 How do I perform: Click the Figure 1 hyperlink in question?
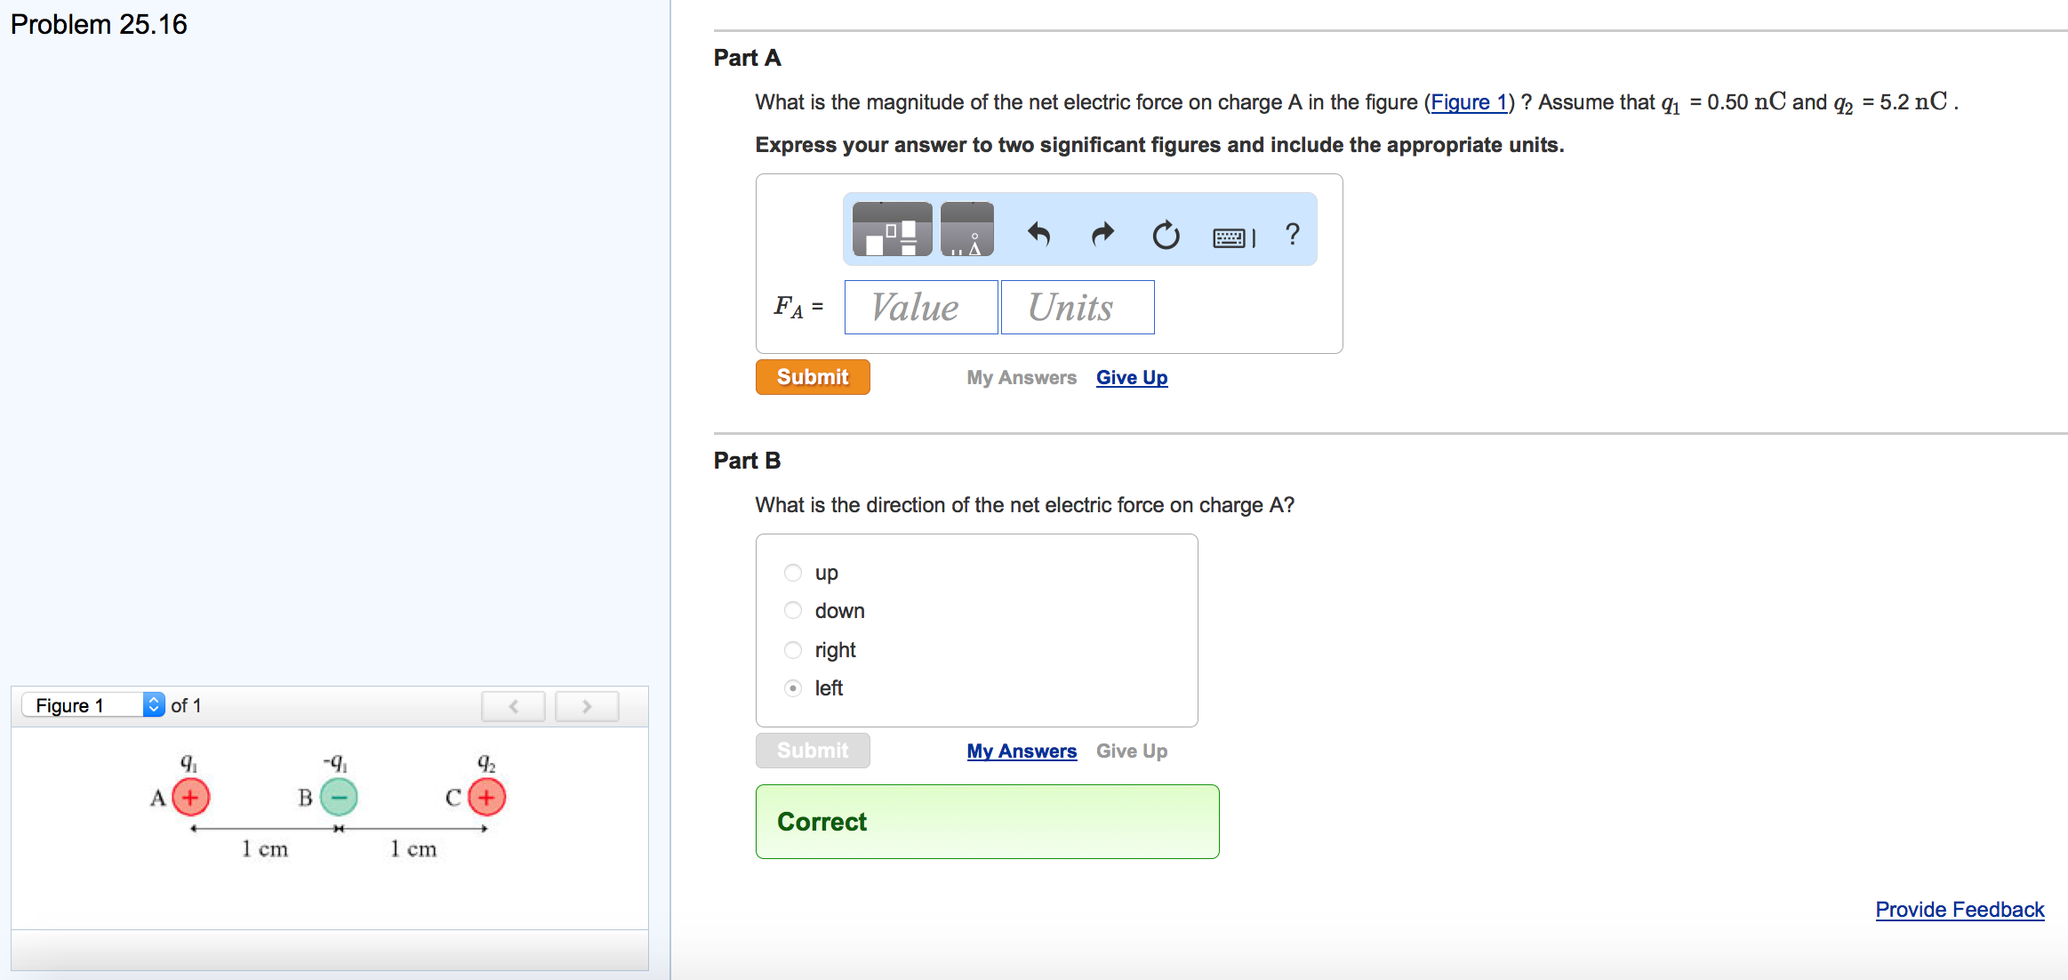click(1468, 102)
